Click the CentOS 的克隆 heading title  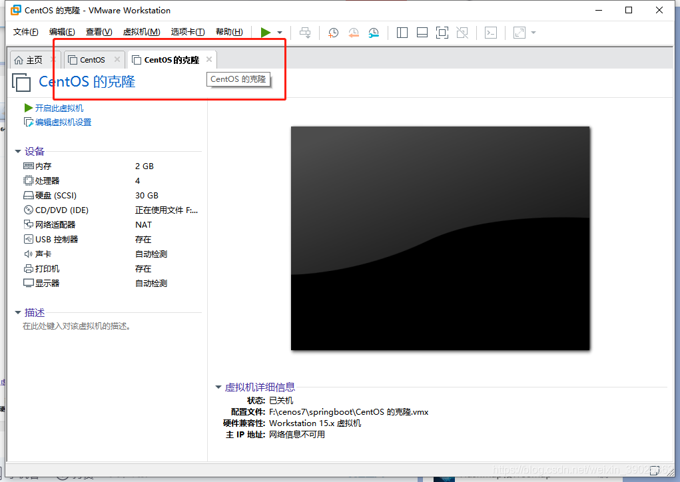tap(87, 82)
